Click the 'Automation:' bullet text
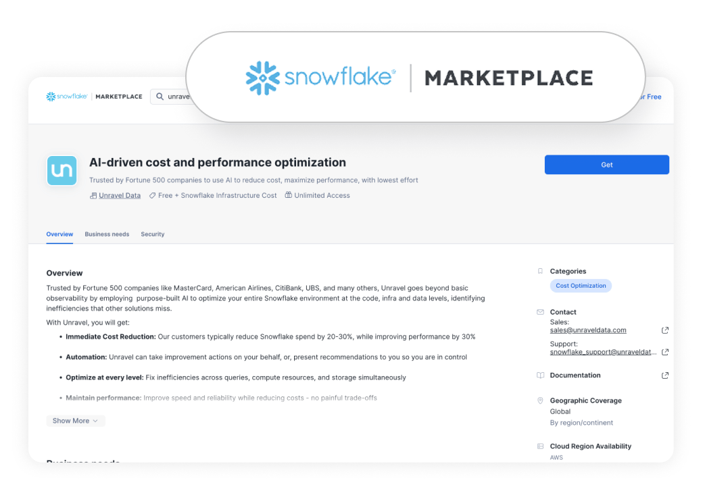 (x=87, y=357)
